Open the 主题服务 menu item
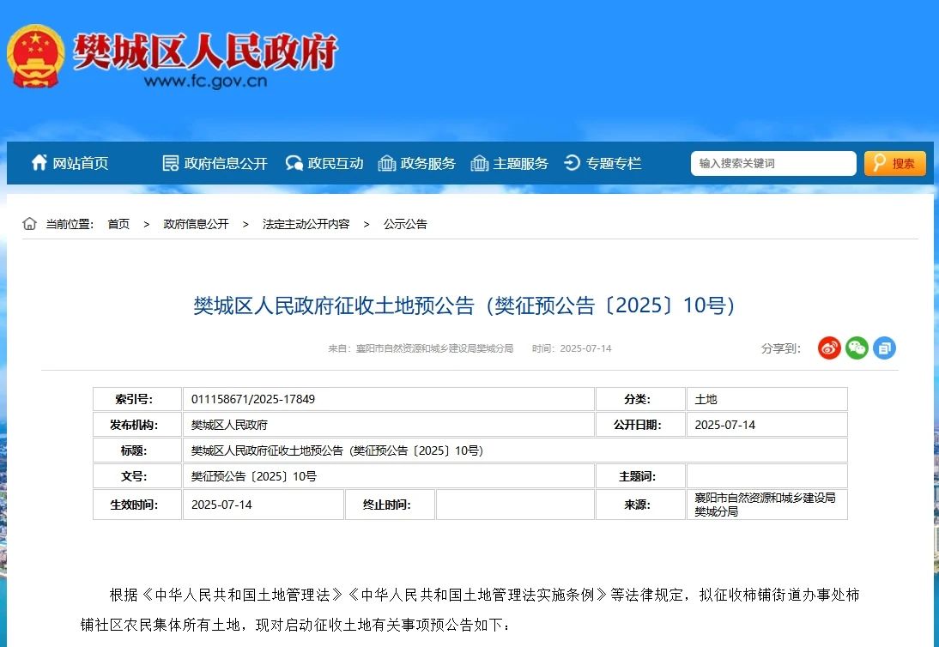 [x=520, y=163]
